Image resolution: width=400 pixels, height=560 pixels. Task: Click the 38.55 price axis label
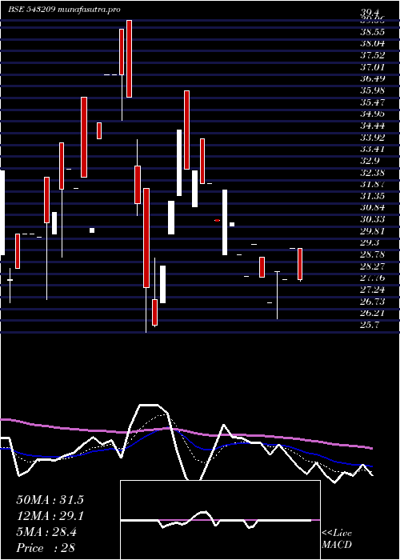point(372,32)
